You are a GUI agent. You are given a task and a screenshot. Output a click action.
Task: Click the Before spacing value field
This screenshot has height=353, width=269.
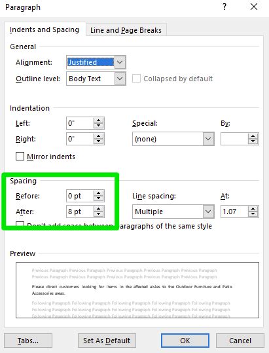(x=80, y=196)
